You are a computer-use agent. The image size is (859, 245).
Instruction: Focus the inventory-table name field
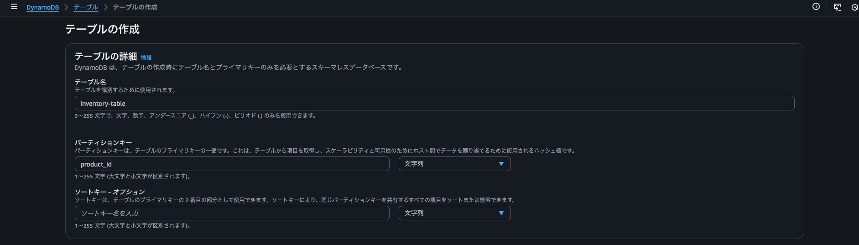(434, 103)
